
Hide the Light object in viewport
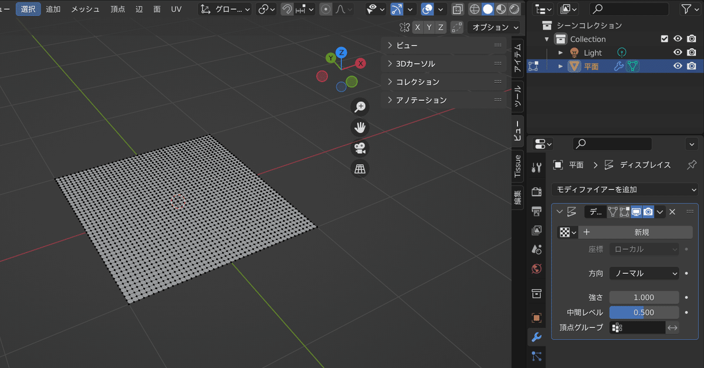pyautogui.click(x=678, y=53)
